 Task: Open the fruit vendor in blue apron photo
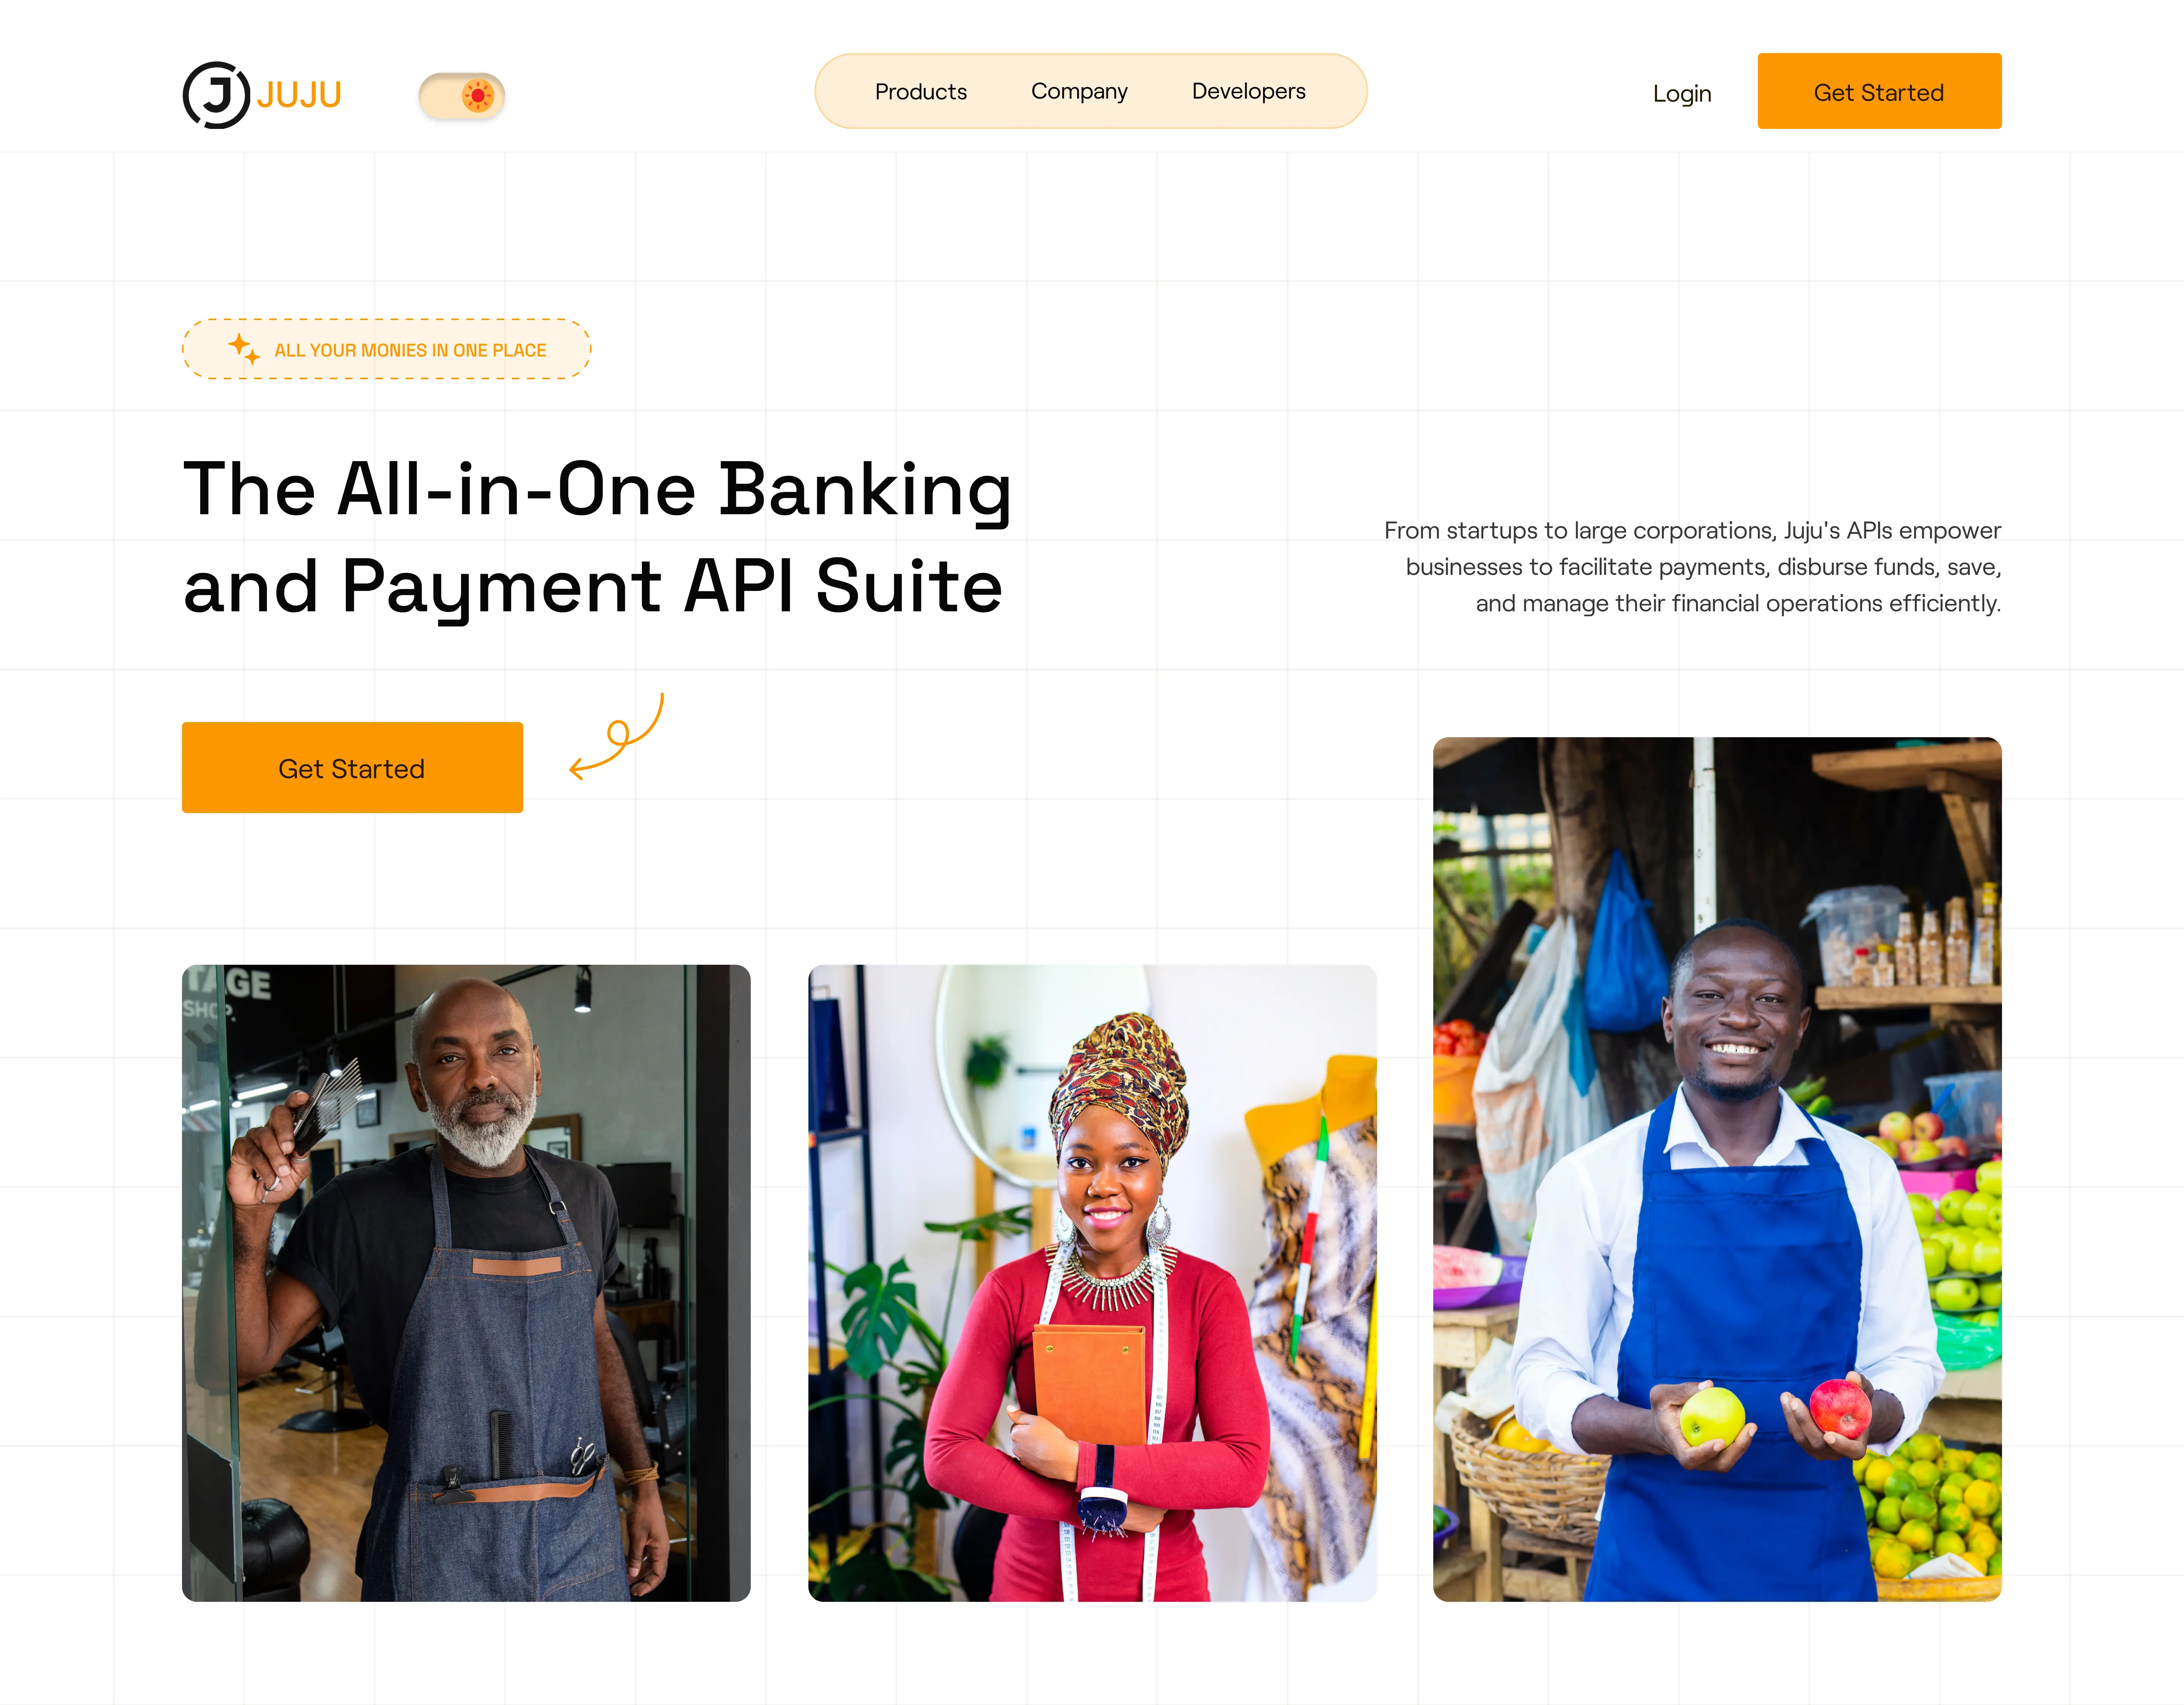pyautogui.click(x=1717, y=1169)
